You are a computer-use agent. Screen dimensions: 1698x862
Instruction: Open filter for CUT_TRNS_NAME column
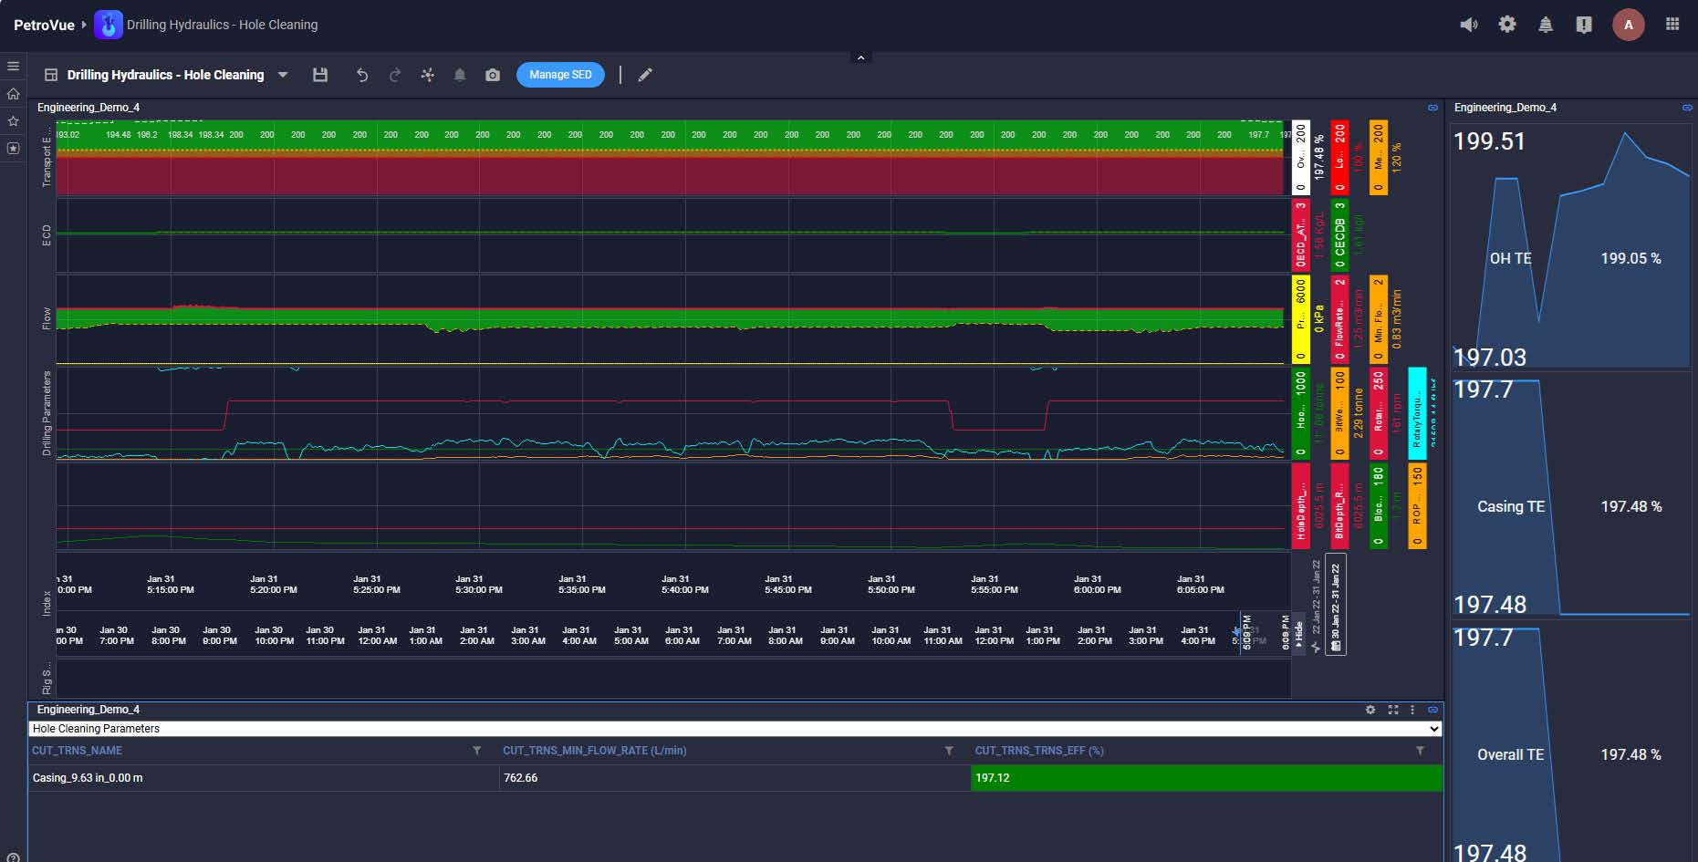(476, 751)
